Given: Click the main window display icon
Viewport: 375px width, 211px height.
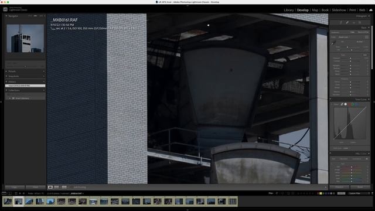Looking at the screenshot, I should pyautogui.click(x=4, y=193).
